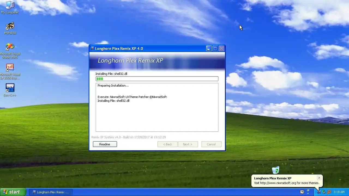
Task: Select Microsoft Visual Studio 2005 desktop icon
Action: [x=10, y=51]
